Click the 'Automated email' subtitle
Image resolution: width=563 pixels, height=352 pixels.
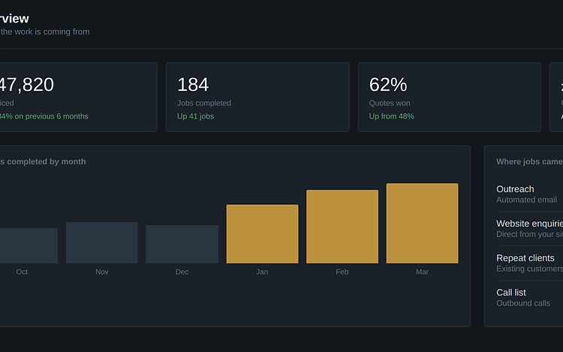pyautogui.click(x=526, y=200)
